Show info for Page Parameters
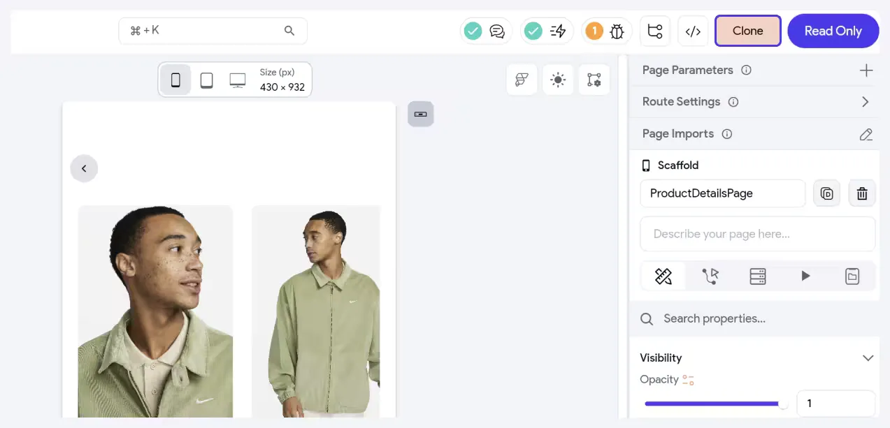 [746, 70]
